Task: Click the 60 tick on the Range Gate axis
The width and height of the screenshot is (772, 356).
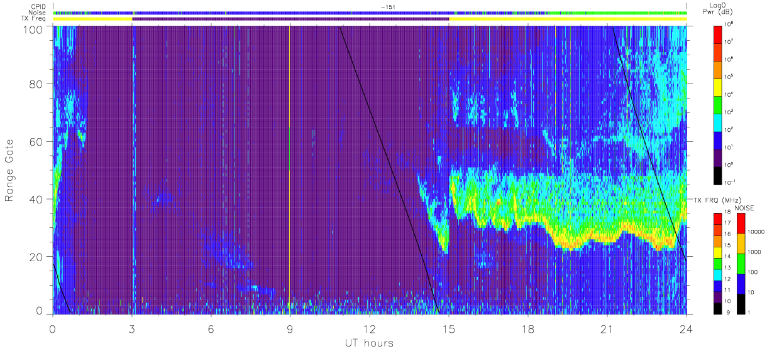Action: coord(37,142)
